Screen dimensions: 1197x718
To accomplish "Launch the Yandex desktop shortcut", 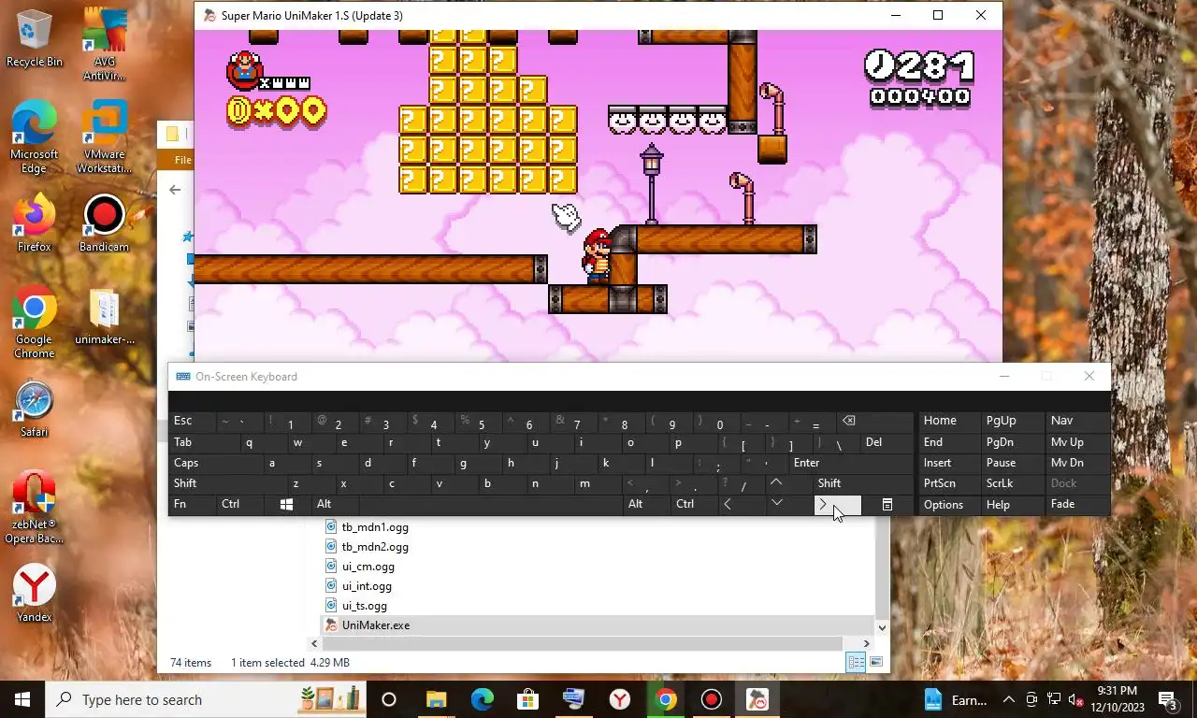I will point(34,593).
